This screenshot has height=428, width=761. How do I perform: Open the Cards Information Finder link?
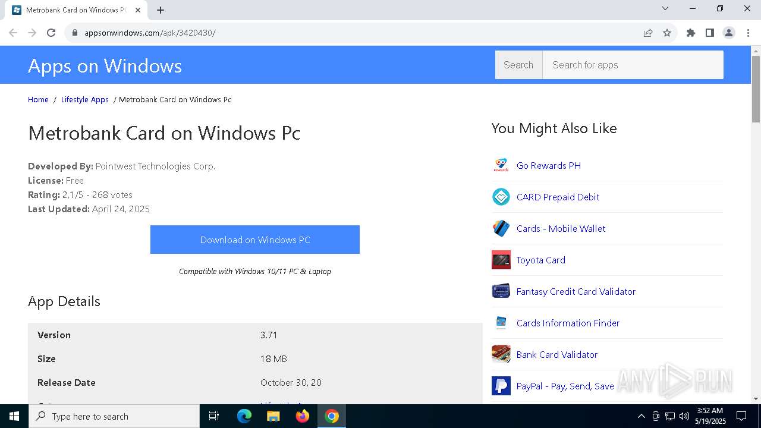(x=568, y=323)
